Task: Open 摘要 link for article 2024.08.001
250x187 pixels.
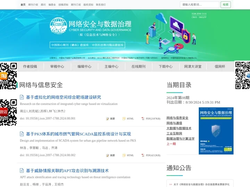Action: pyautogui.click(x=112, y=119)
